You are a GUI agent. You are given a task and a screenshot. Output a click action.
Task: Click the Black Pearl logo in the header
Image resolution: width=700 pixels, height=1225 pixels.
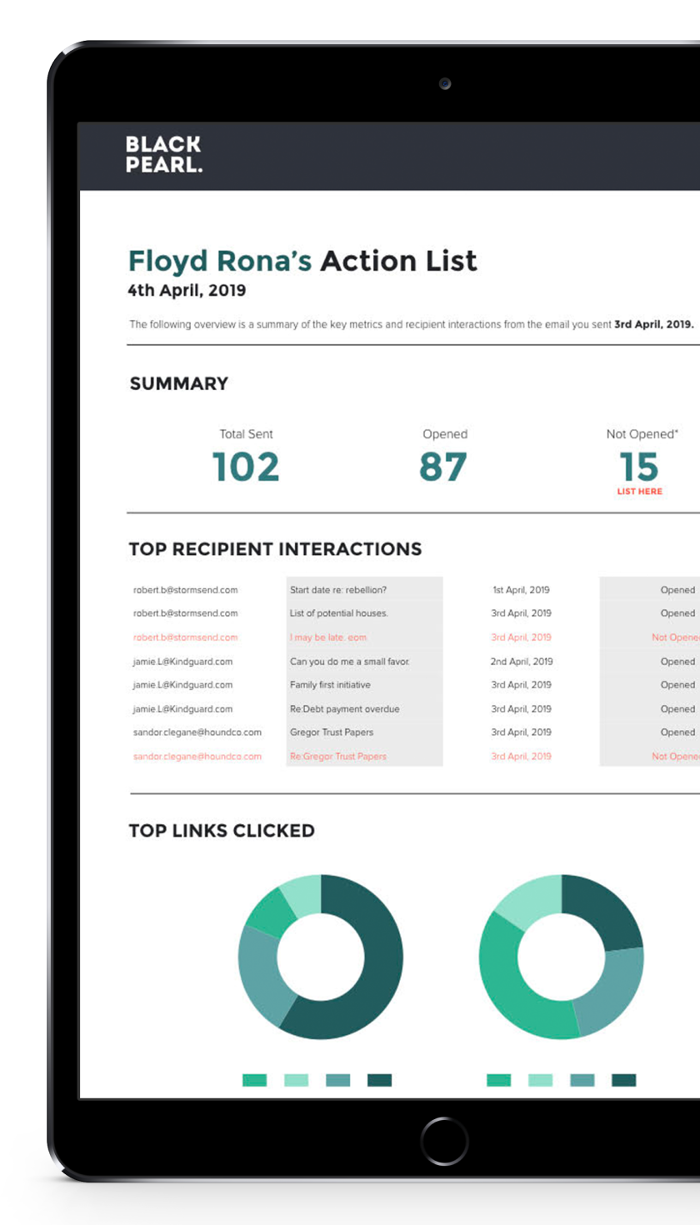(x=164, y=155)
